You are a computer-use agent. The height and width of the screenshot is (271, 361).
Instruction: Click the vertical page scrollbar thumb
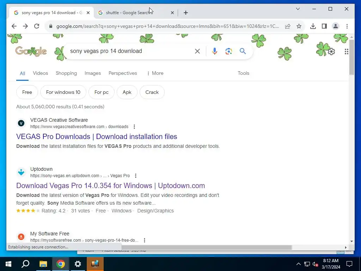[351, 57]
